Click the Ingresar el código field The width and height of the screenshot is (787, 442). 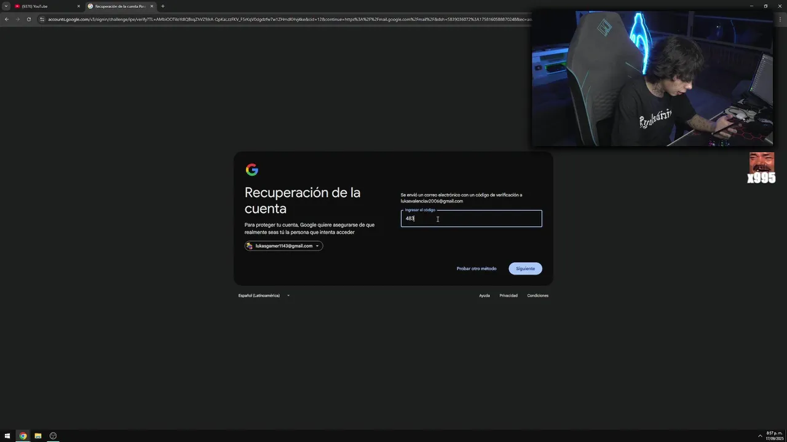[x=472, y=219]
